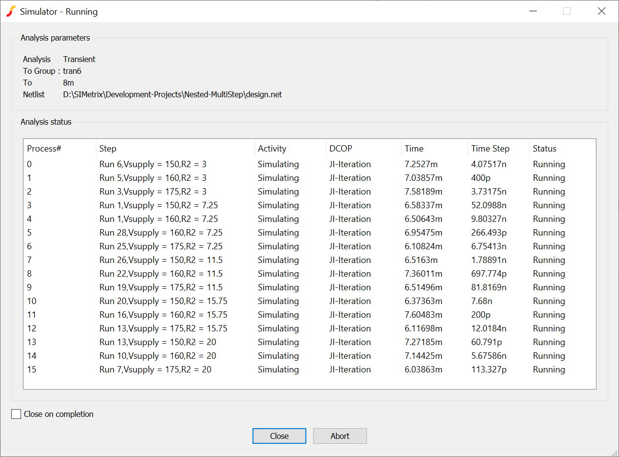Screen dimensions: 619x457
Task: Close the Simulator window with X
Action: tap(601, 11)
